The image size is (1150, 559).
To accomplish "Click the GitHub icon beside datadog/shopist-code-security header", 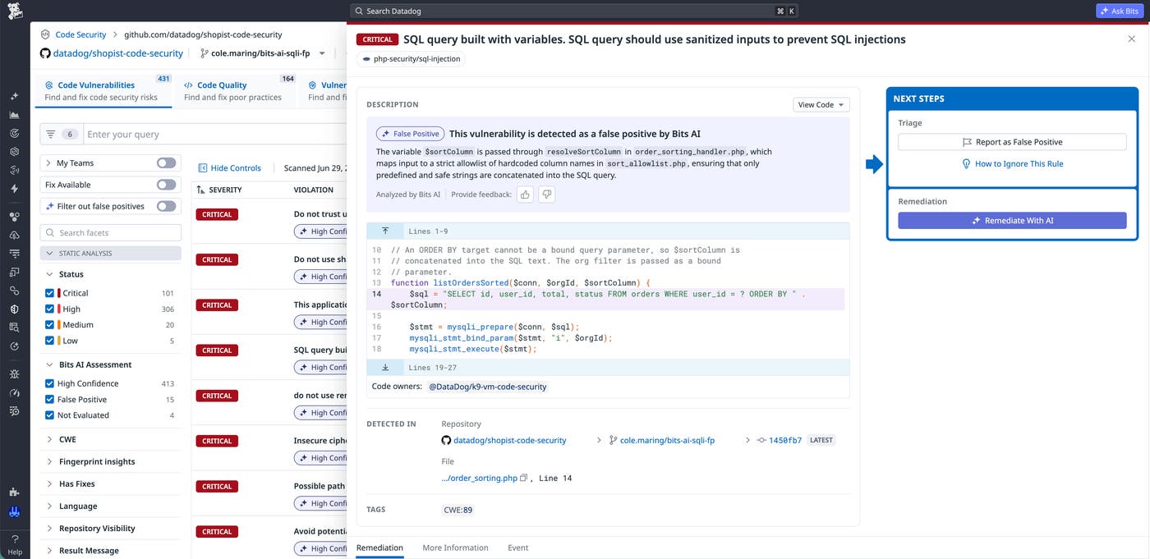I will pos(45,53).
